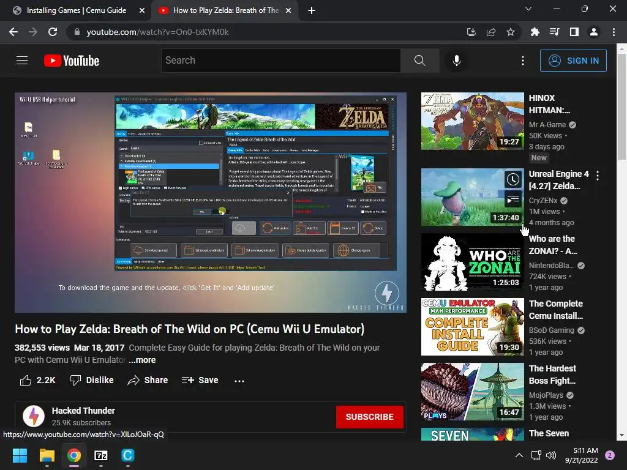
Task: Open more actions ellipsis under video
Action: tap(239, 381)
